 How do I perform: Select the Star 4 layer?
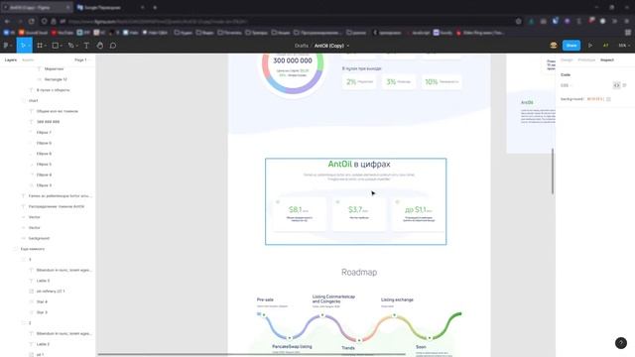[42, 301]
